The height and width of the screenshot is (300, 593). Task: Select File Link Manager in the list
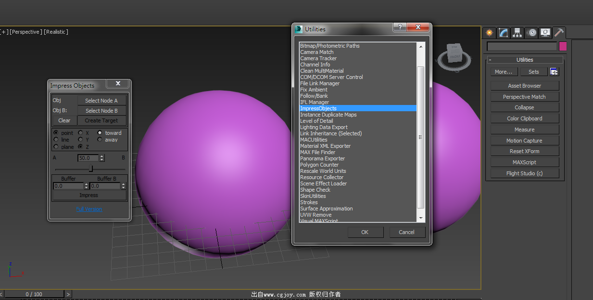coord(358,83)
